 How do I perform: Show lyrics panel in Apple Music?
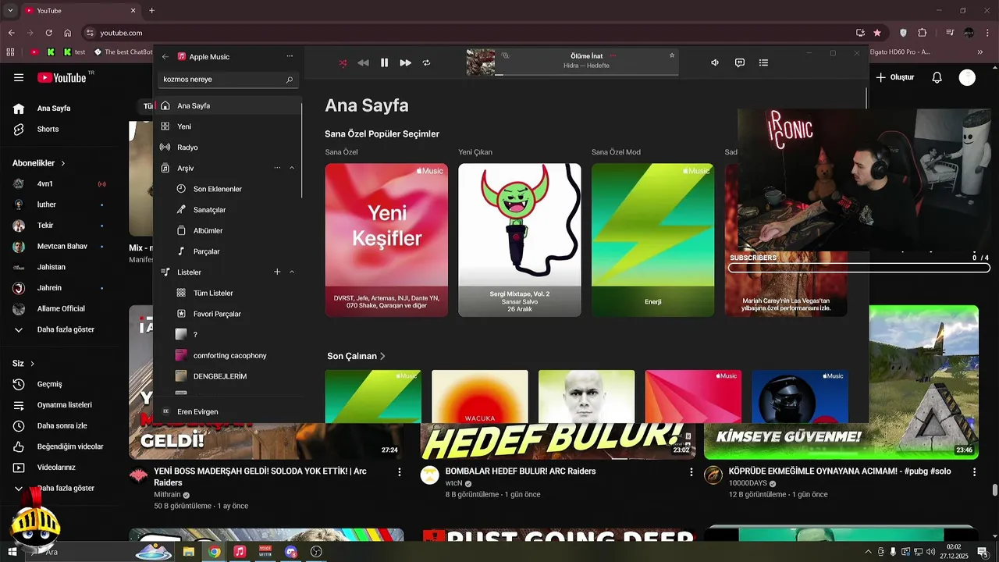coord(740,62)
